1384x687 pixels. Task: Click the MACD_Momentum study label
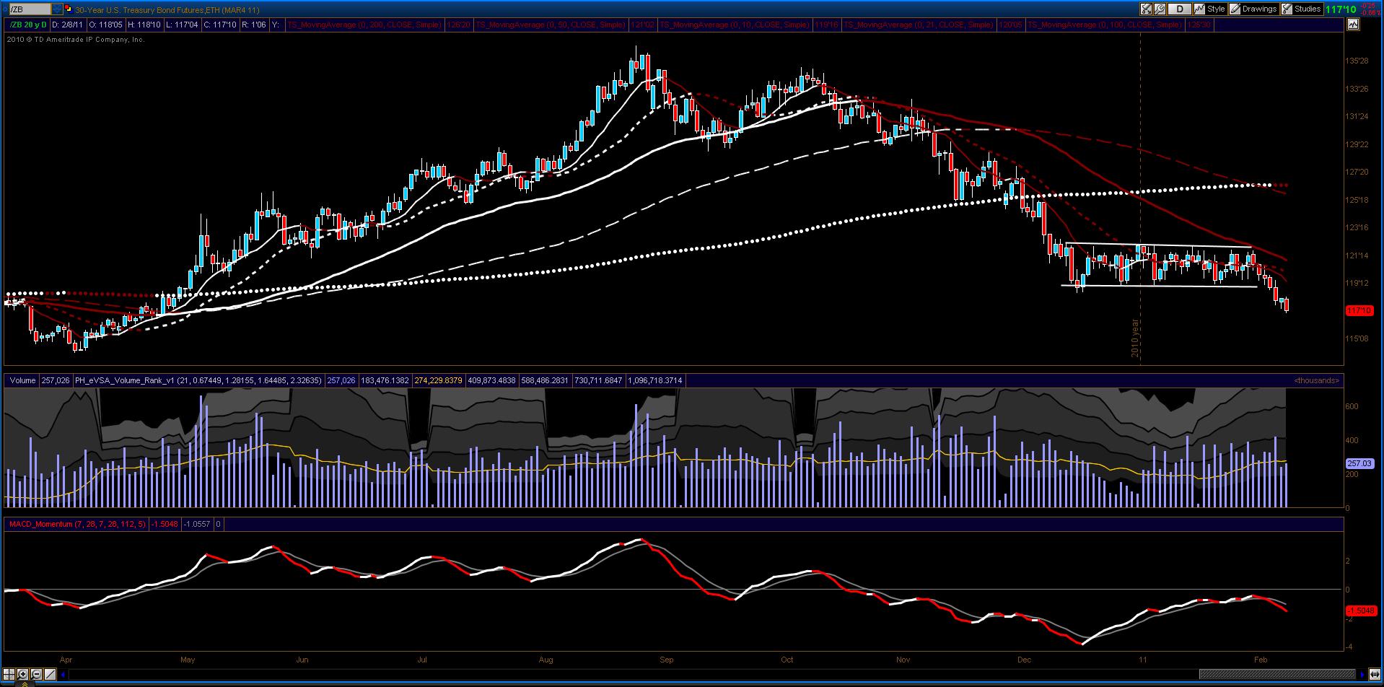coord(76,524)
